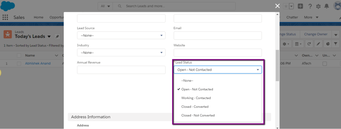The width and height of the screenshot is (341, 129).
Task: Open the Name column sort chevron
Action: click(57, 56)
